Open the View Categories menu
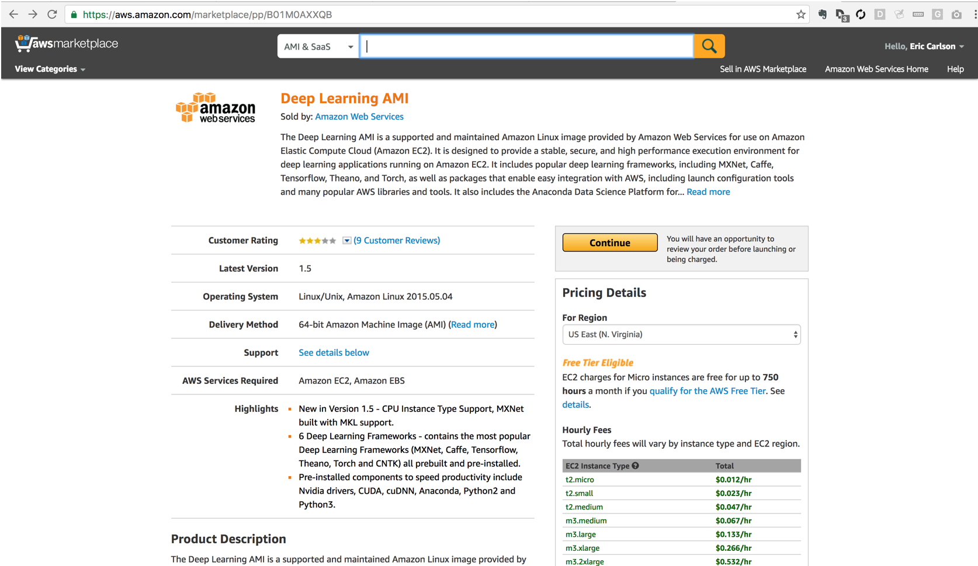The width and height of the screenshot is (978, 566). tap(50, 69)
